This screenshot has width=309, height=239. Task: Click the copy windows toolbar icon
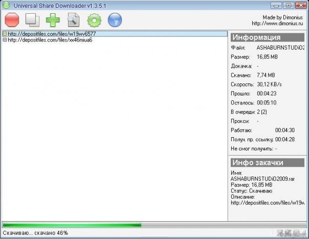click(32, 20)
